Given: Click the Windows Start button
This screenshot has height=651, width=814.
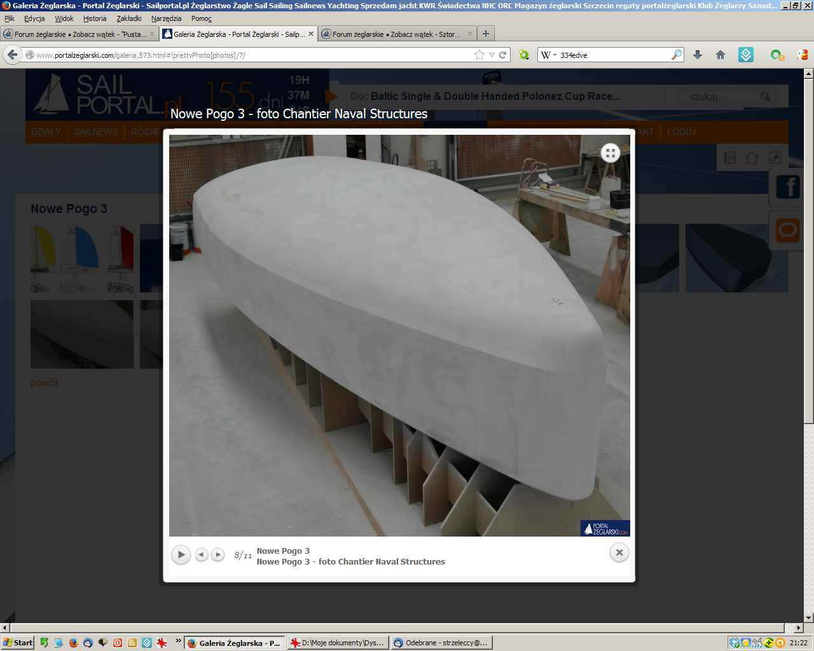Looking at the screenshot, I should (18, 643).
